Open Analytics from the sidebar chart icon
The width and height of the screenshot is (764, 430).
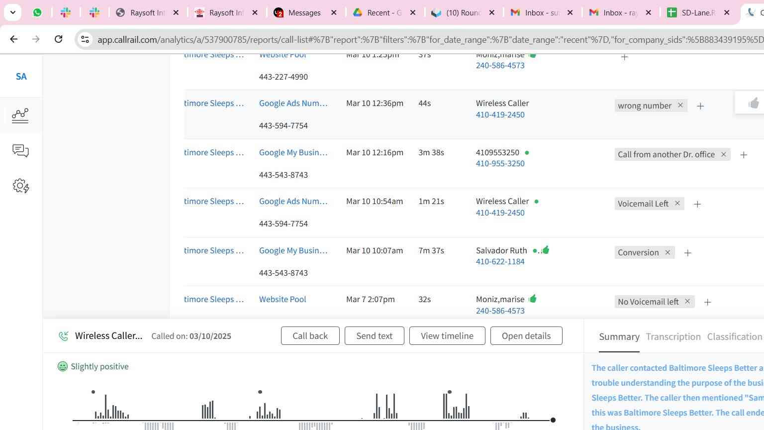click(x=20, y=115)
